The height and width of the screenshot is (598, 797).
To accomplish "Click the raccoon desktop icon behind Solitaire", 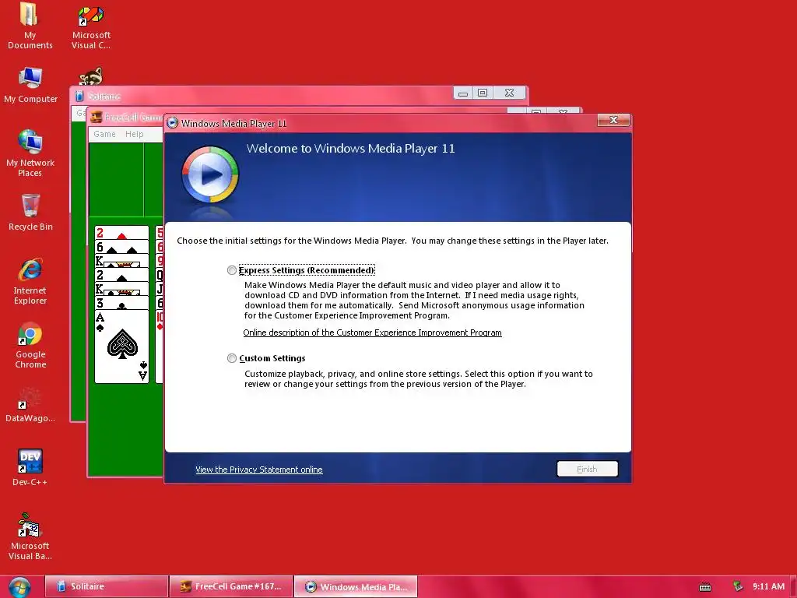I will (91, 76).
